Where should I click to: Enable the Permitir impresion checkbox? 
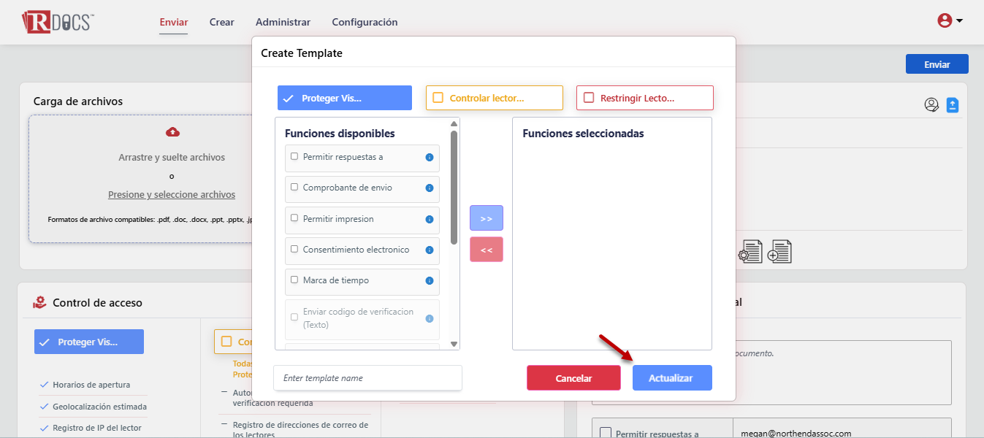tap(294, 218)
